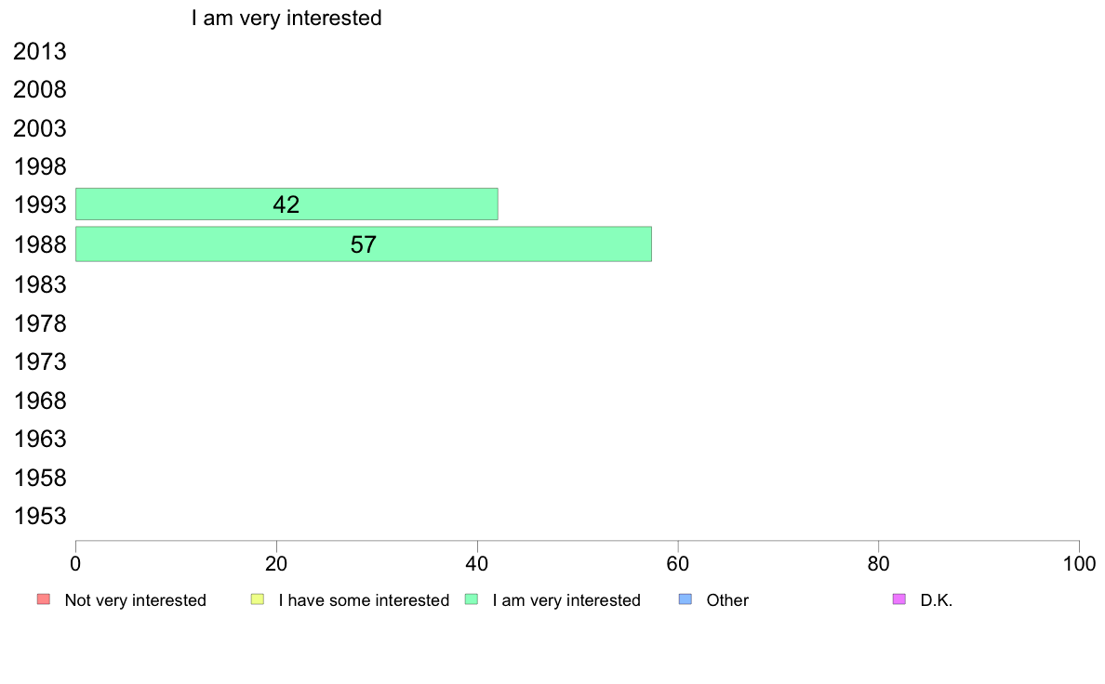Click the chart title I am very interested

[x=286, y=18]
